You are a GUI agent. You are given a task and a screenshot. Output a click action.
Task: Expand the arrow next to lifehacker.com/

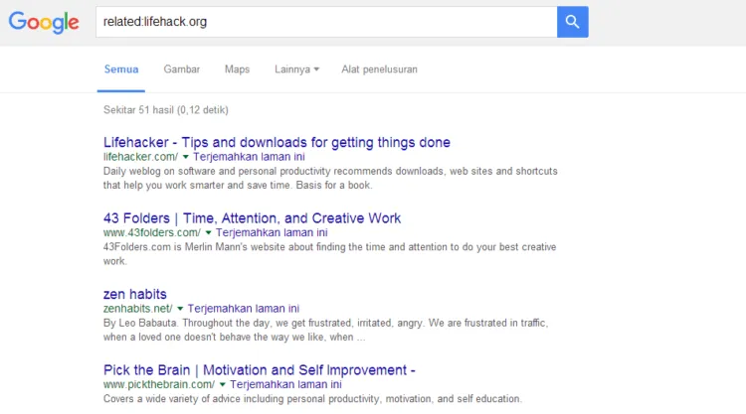click(186, 157)
